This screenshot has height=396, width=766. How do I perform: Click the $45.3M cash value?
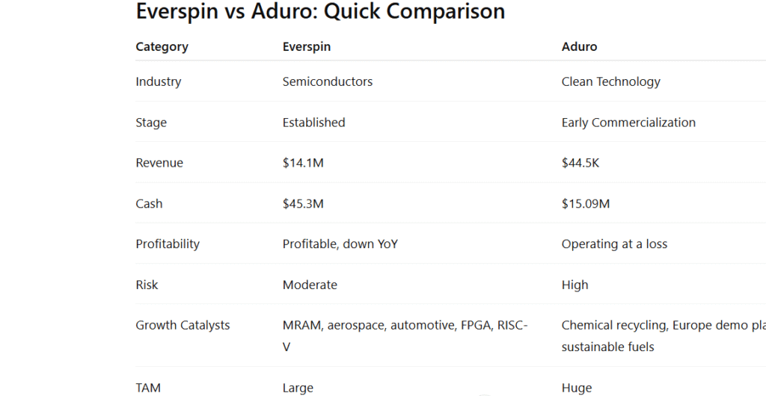[303, 203]
